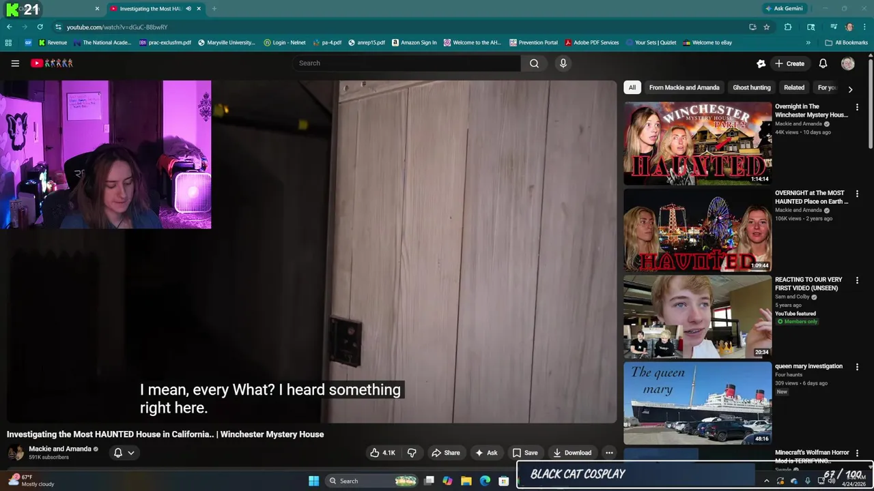Show hidden system tray icons
The width and height of the screenshot is (874, 491).
click(766, 481)
